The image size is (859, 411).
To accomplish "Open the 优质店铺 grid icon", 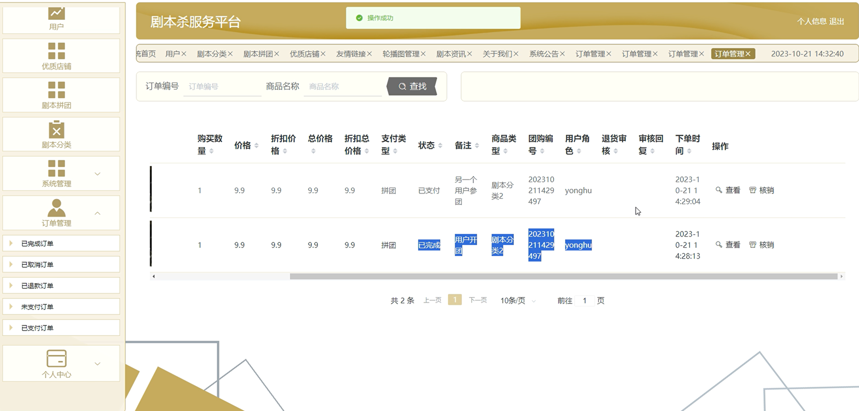I will coord(56,51).
